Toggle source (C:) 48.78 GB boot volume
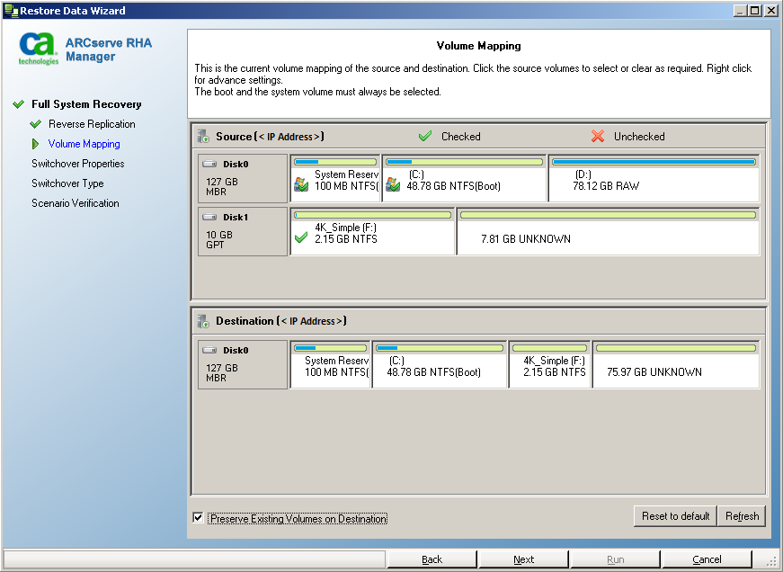783x572 pixels. click(x=393, y=184)
